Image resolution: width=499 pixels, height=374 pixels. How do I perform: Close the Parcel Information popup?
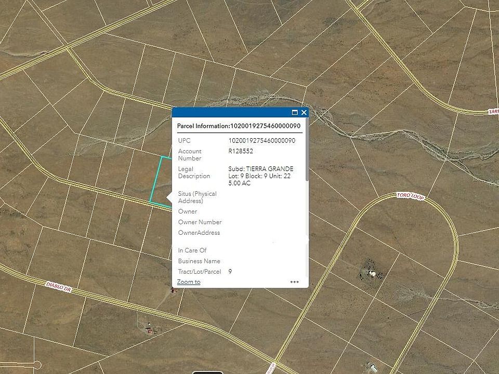pyautogui.click(x=304, y=112)
